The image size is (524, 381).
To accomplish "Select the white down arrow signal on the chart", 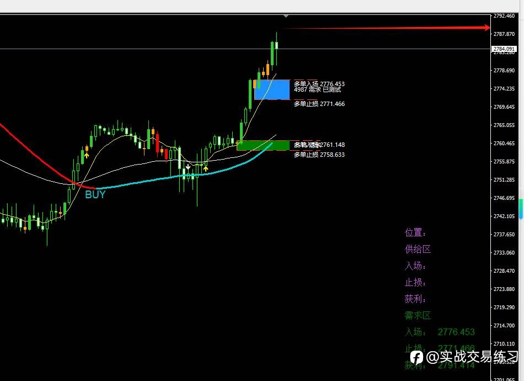I will pyautogui.click(x=188, y=166).
